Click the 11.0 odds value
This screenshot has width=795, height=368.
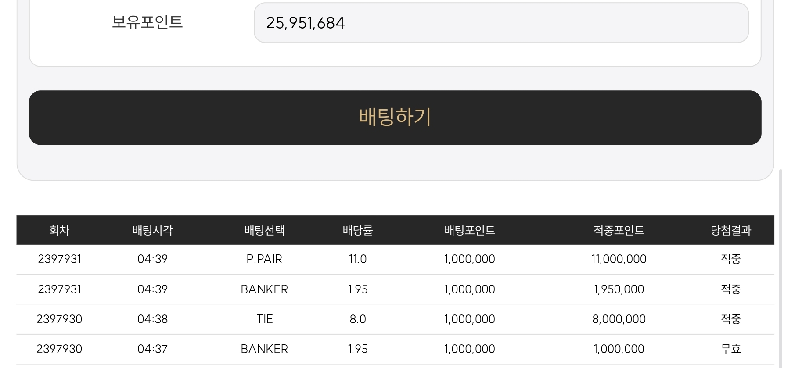358,259
